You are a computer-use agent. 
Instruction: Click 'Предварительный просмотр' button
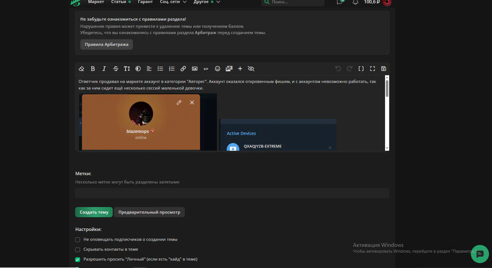[149, 212]
